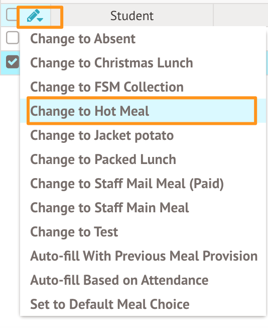Screen dimensions: 268x328
Task: Click the small arrow beside pencil icon
Action: click(40, 20)
